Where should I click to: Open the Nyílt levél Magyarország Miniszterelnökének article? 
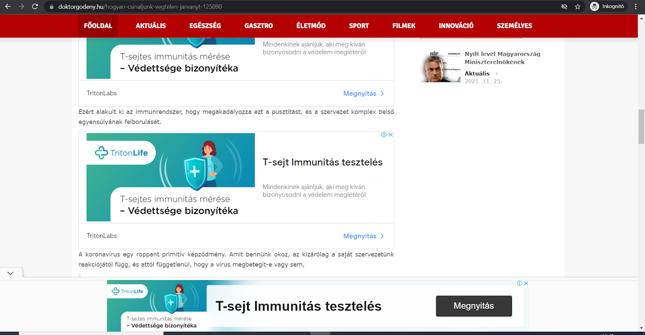click(502, 58)
